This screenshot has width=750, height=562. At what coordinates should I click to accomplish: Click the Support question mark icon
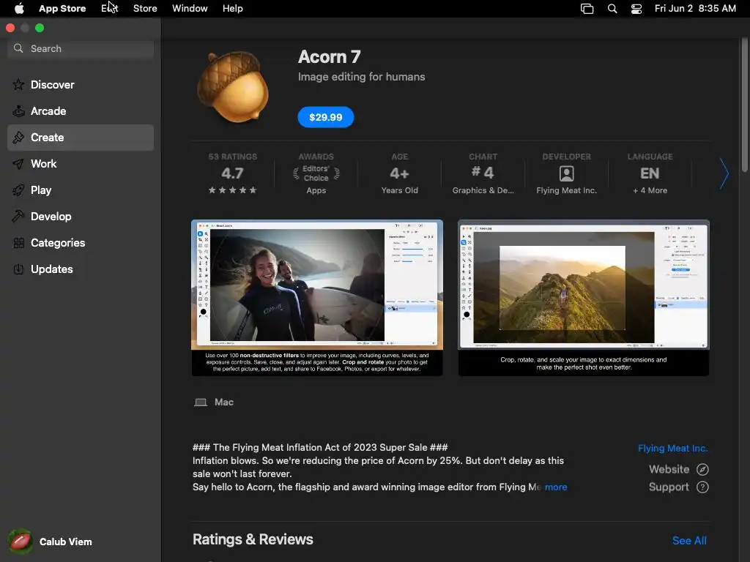(702, 487)
